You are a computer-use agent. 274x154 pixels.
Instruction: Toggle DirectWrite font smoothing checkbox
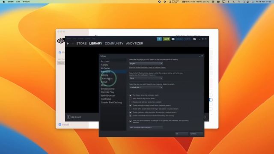[130, 116]
